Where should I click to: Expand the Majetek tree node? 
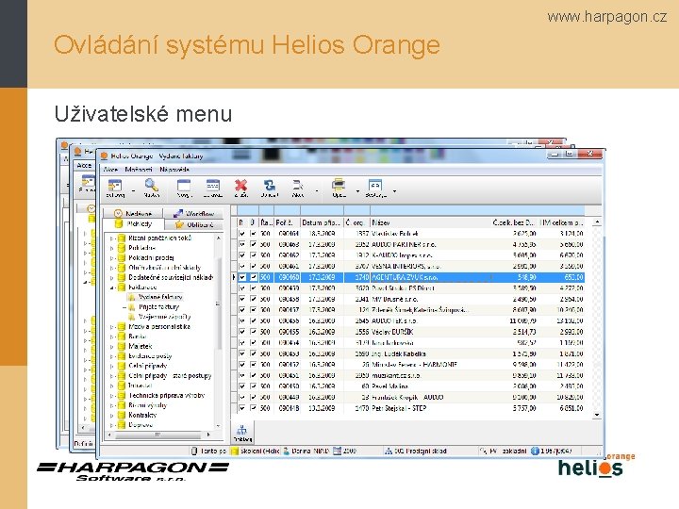111,346
